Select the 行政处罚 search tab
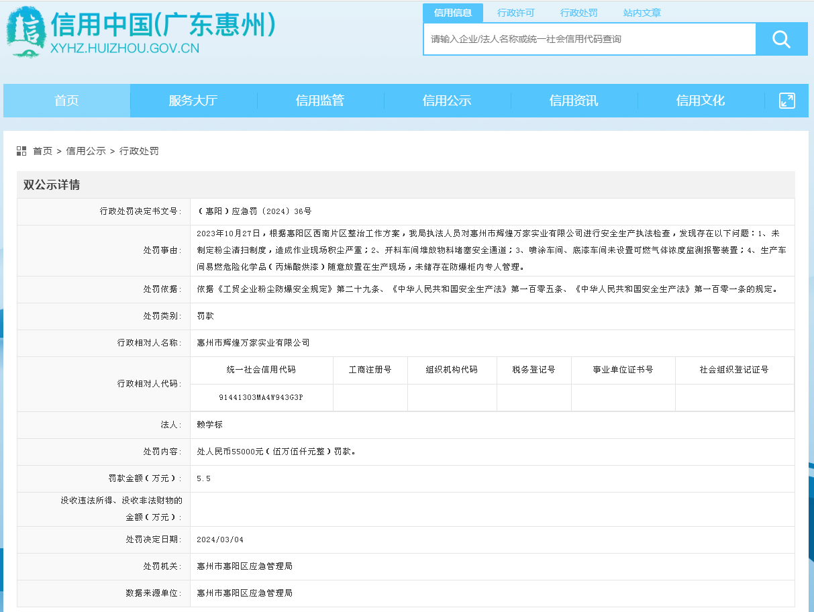The height and width of the screenshot is (612, 814). click(579, 13)
